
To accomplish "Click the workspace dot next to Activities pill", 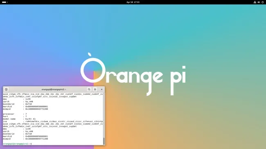I will click(x=7, y=2).
